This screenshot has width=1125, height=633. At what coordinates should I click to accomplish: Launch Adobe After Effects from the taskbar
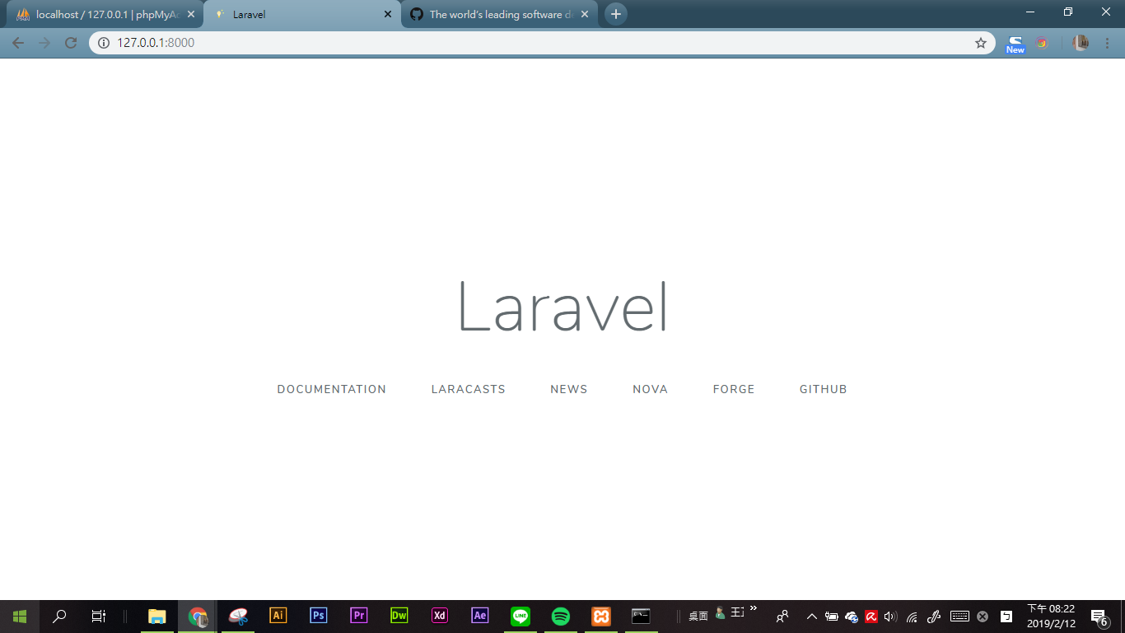tap(480, 616)
